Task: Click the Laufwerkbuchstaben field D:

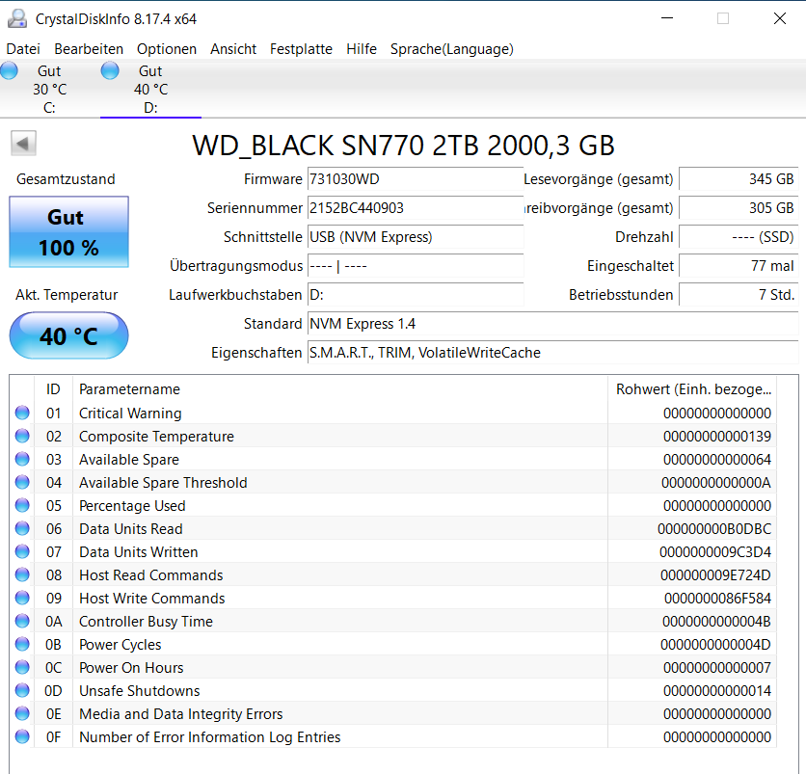Action: [x=416, y=295]
